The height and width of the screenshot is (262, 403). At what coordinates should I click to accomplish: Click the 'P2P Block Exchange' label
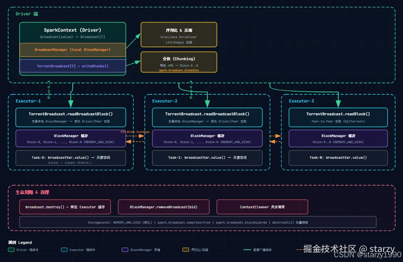(x=135, y=132)
